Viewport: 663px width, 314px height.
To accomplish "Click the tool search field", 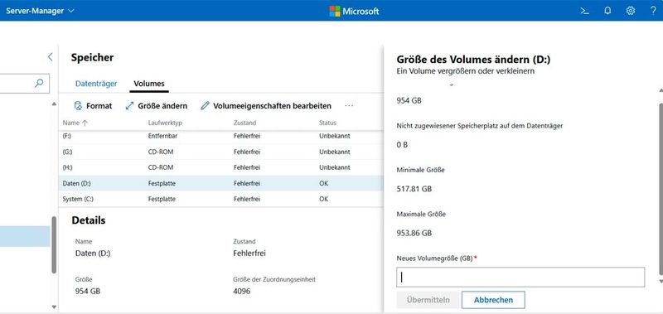I will (x=25, y=84).
